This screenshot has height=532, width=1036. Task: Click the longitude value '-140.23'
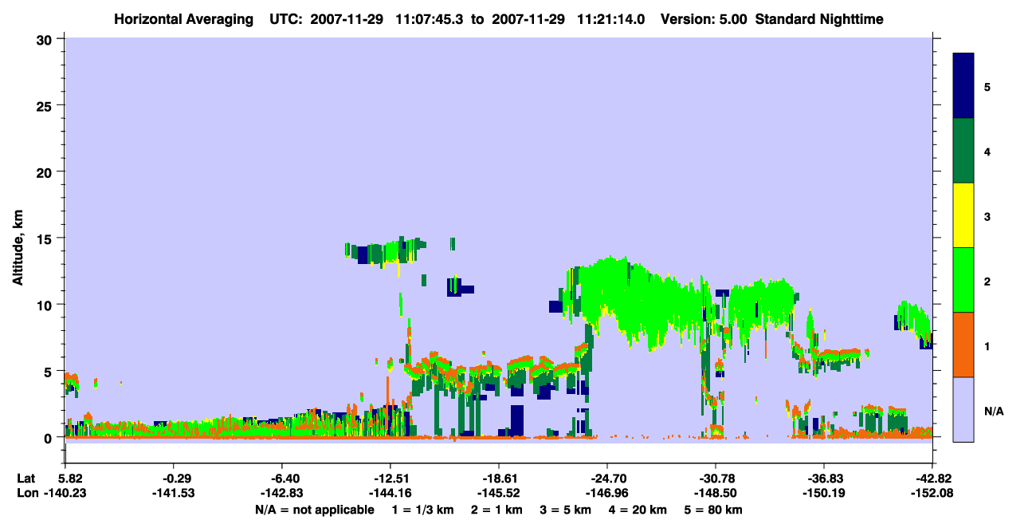[65, 493]
